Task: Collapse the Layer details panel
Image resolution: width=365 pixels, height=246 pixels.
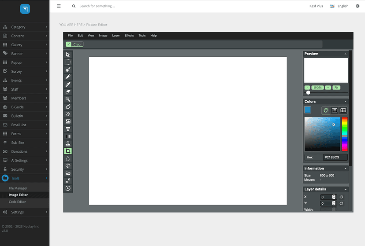Action: (x=346, y=189)
